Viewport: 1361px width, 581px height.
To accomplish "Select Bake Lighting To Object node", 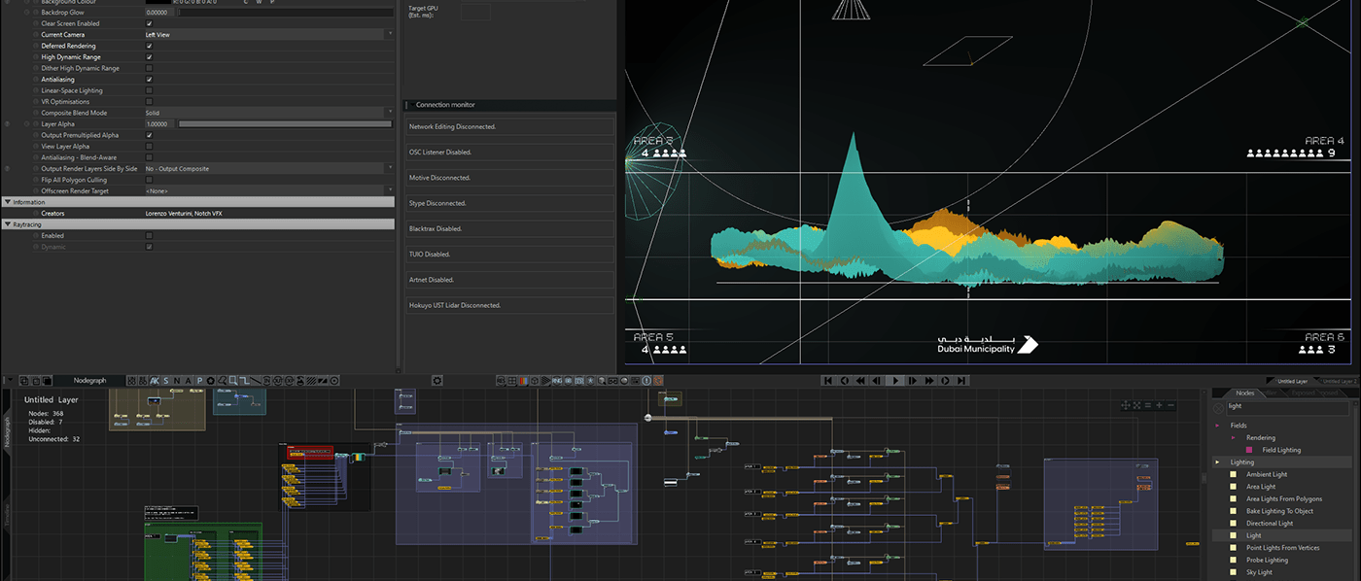I will tap(1279, 511).
